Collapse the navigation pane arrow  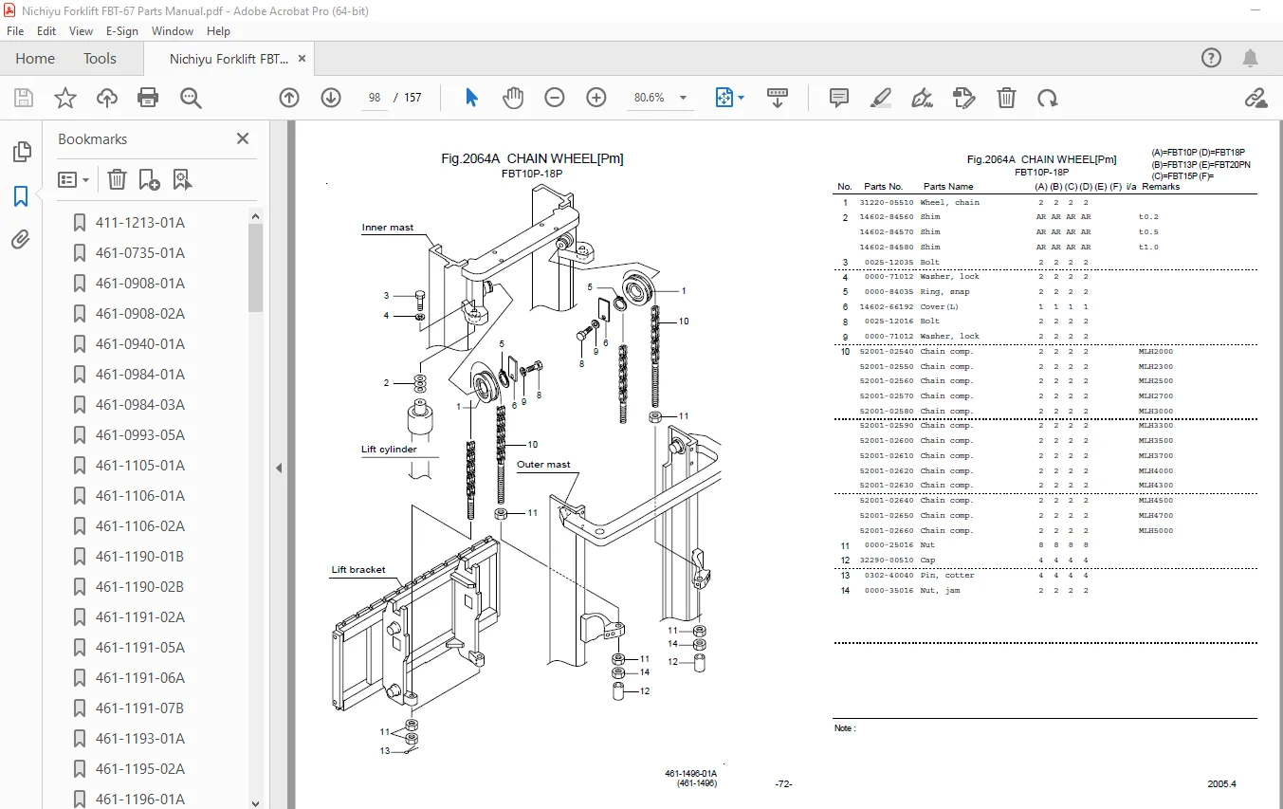(279, 468)
